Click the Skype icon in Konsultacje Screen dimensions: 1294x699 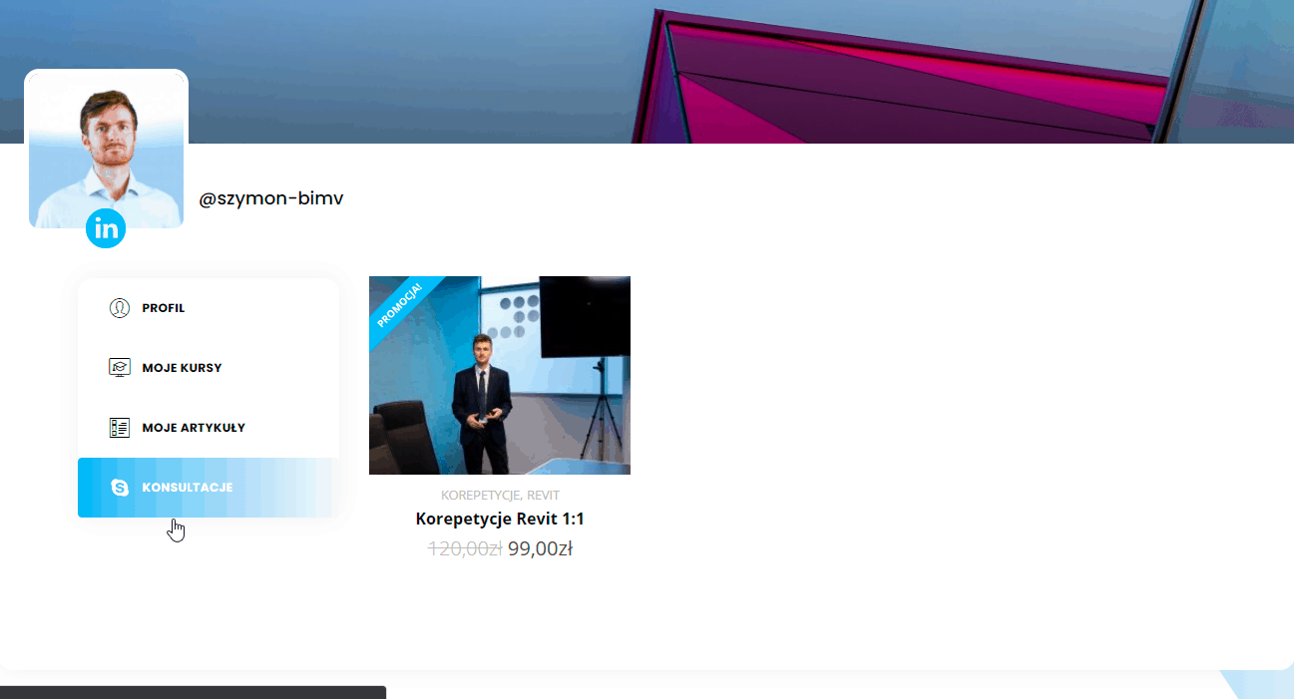[120, 488]
